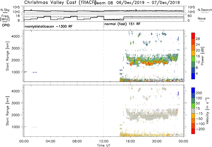This screenshot has height=147, width=212.
Task: Click the '16:00' time axis tick label
Action: tap(130, 141)
